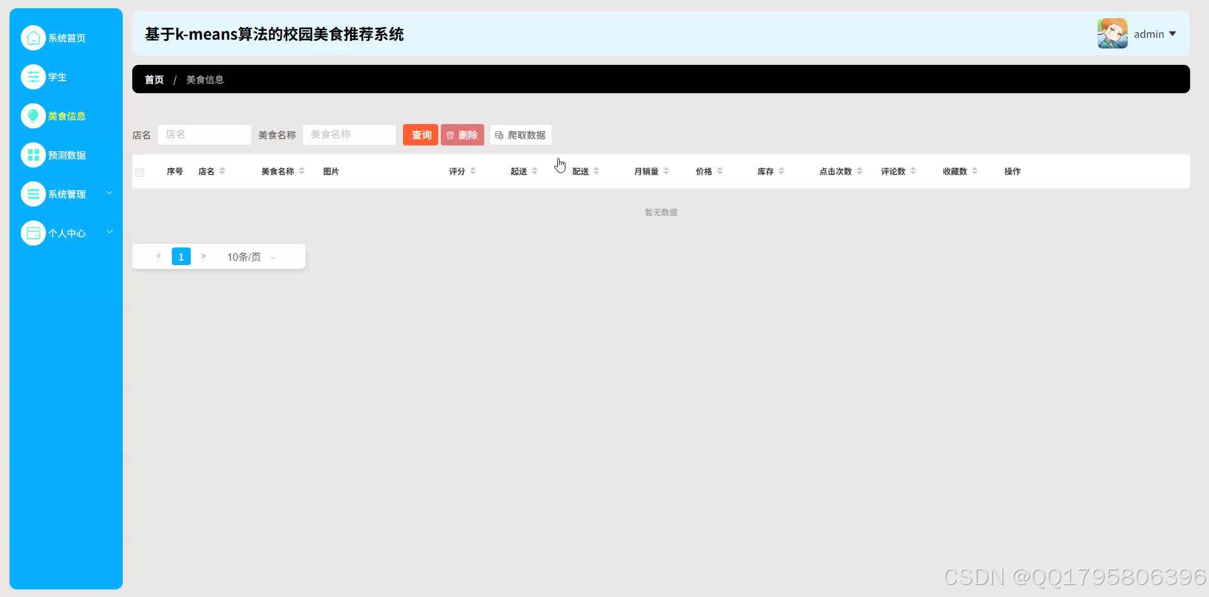Click the 首页 breadcrumb link
This screenshot has height=597, width=1209.
(154, 79)
